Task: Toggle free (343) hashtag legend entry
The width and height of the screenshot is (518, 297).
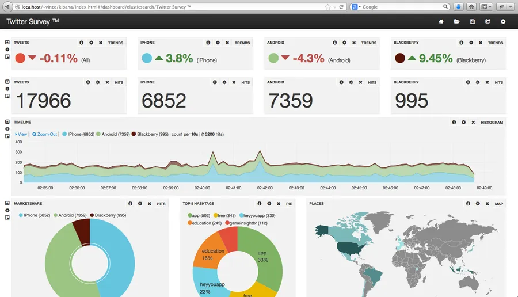Action: (224, 215)
